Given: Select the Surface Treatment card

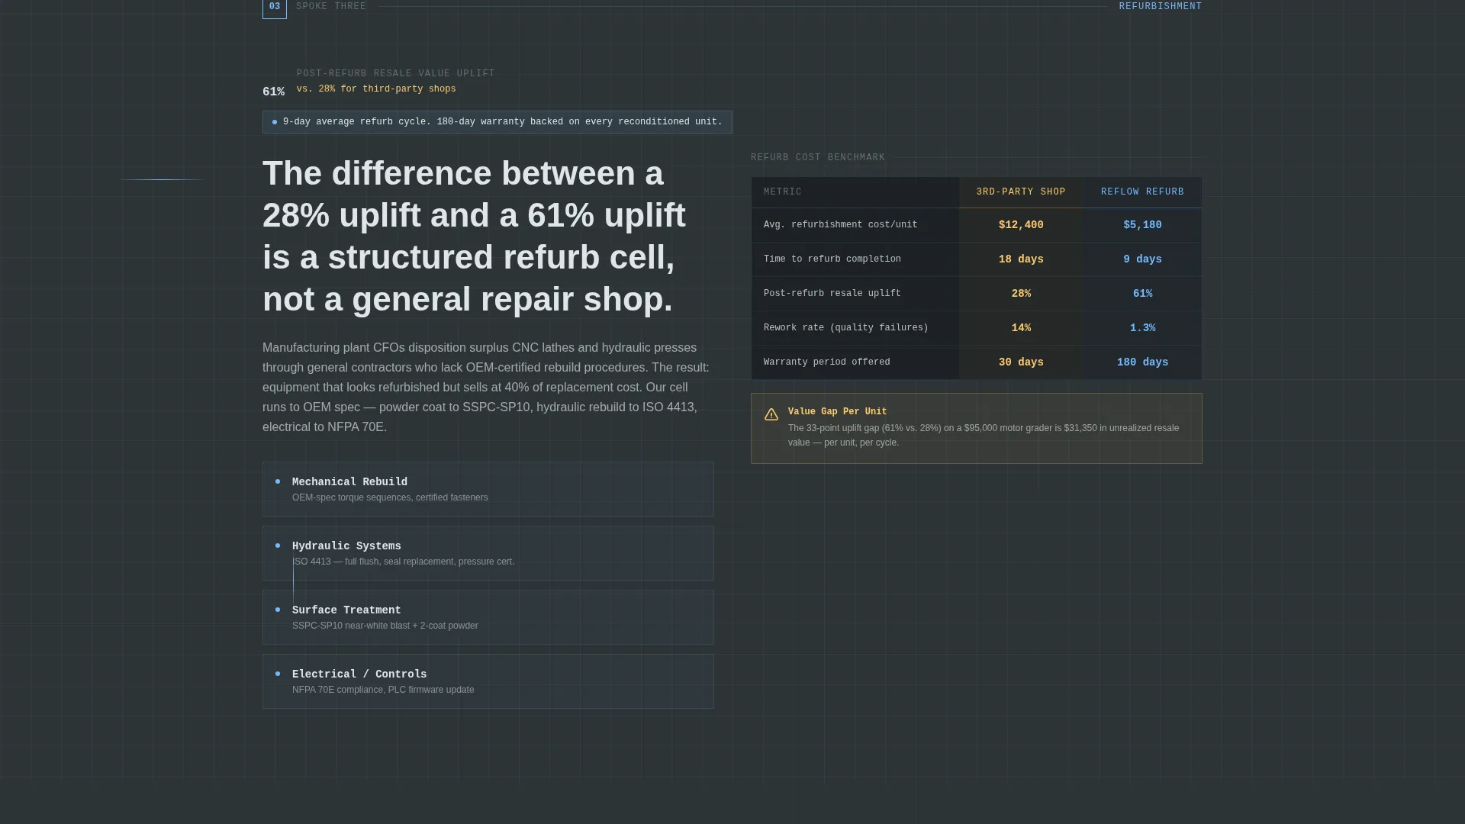Looking at the screenshot, I should click(x=488, y=617).
